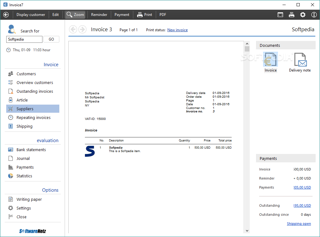Screen dimensions: 320x237
Task: Click the invoice preview scroll up arrow
Action: point(247,44)
